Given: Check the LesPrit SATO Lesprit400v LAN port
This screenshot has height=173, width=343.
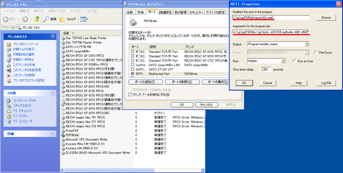Looking at the screenshot, I should pyautogui.click(x=133, y=65).
